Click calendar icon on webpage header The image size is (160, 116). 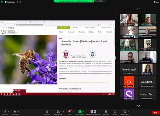click(13, 28)
